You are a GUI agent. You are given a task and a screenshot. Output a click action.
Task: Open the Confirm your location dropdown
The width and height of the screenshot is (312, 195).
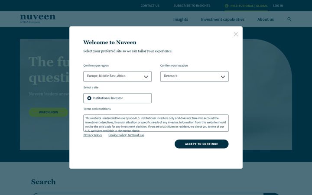pos(195,76)
